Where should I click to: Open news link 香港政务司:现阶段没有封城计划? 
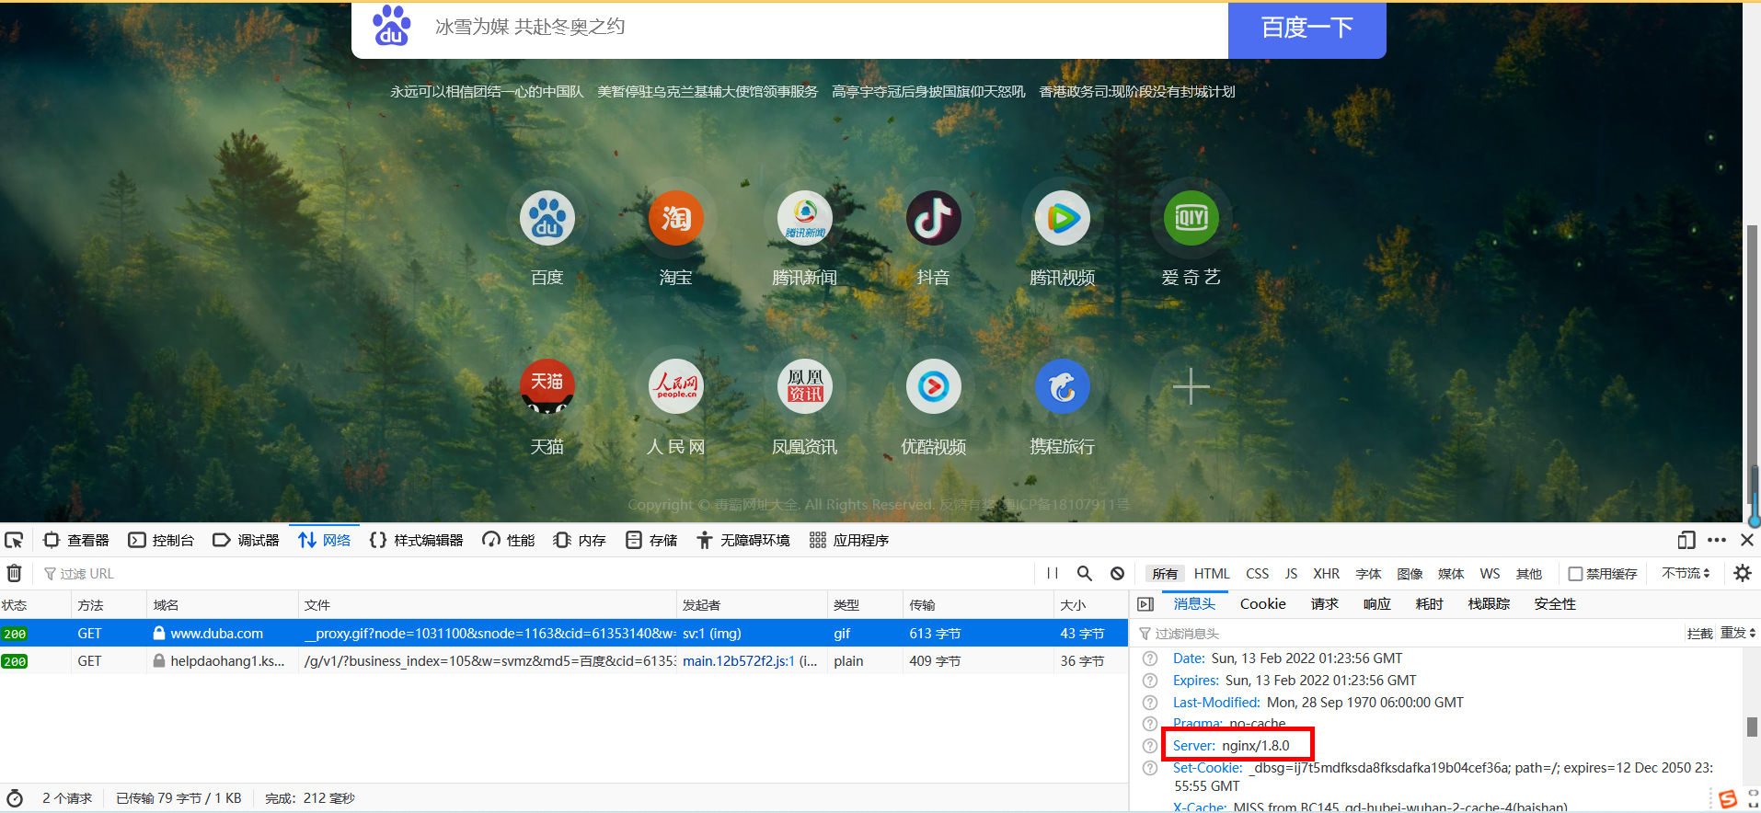[x=1137, y=92]
